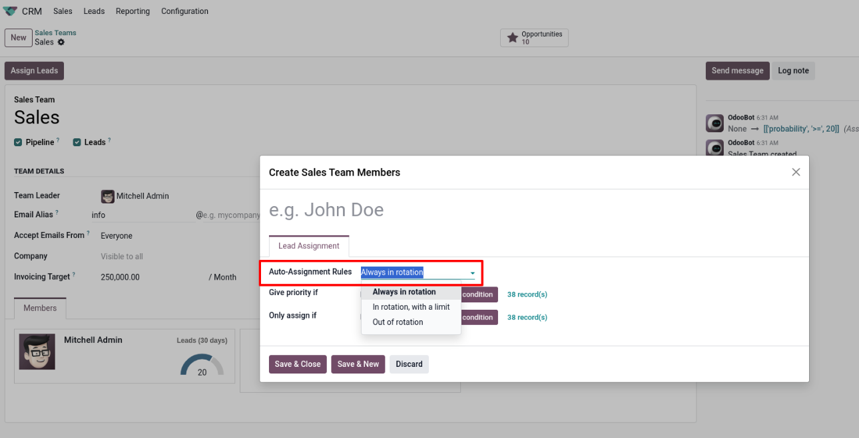Open the Configuration menu

pyautogui.click(x=184, y=11)
